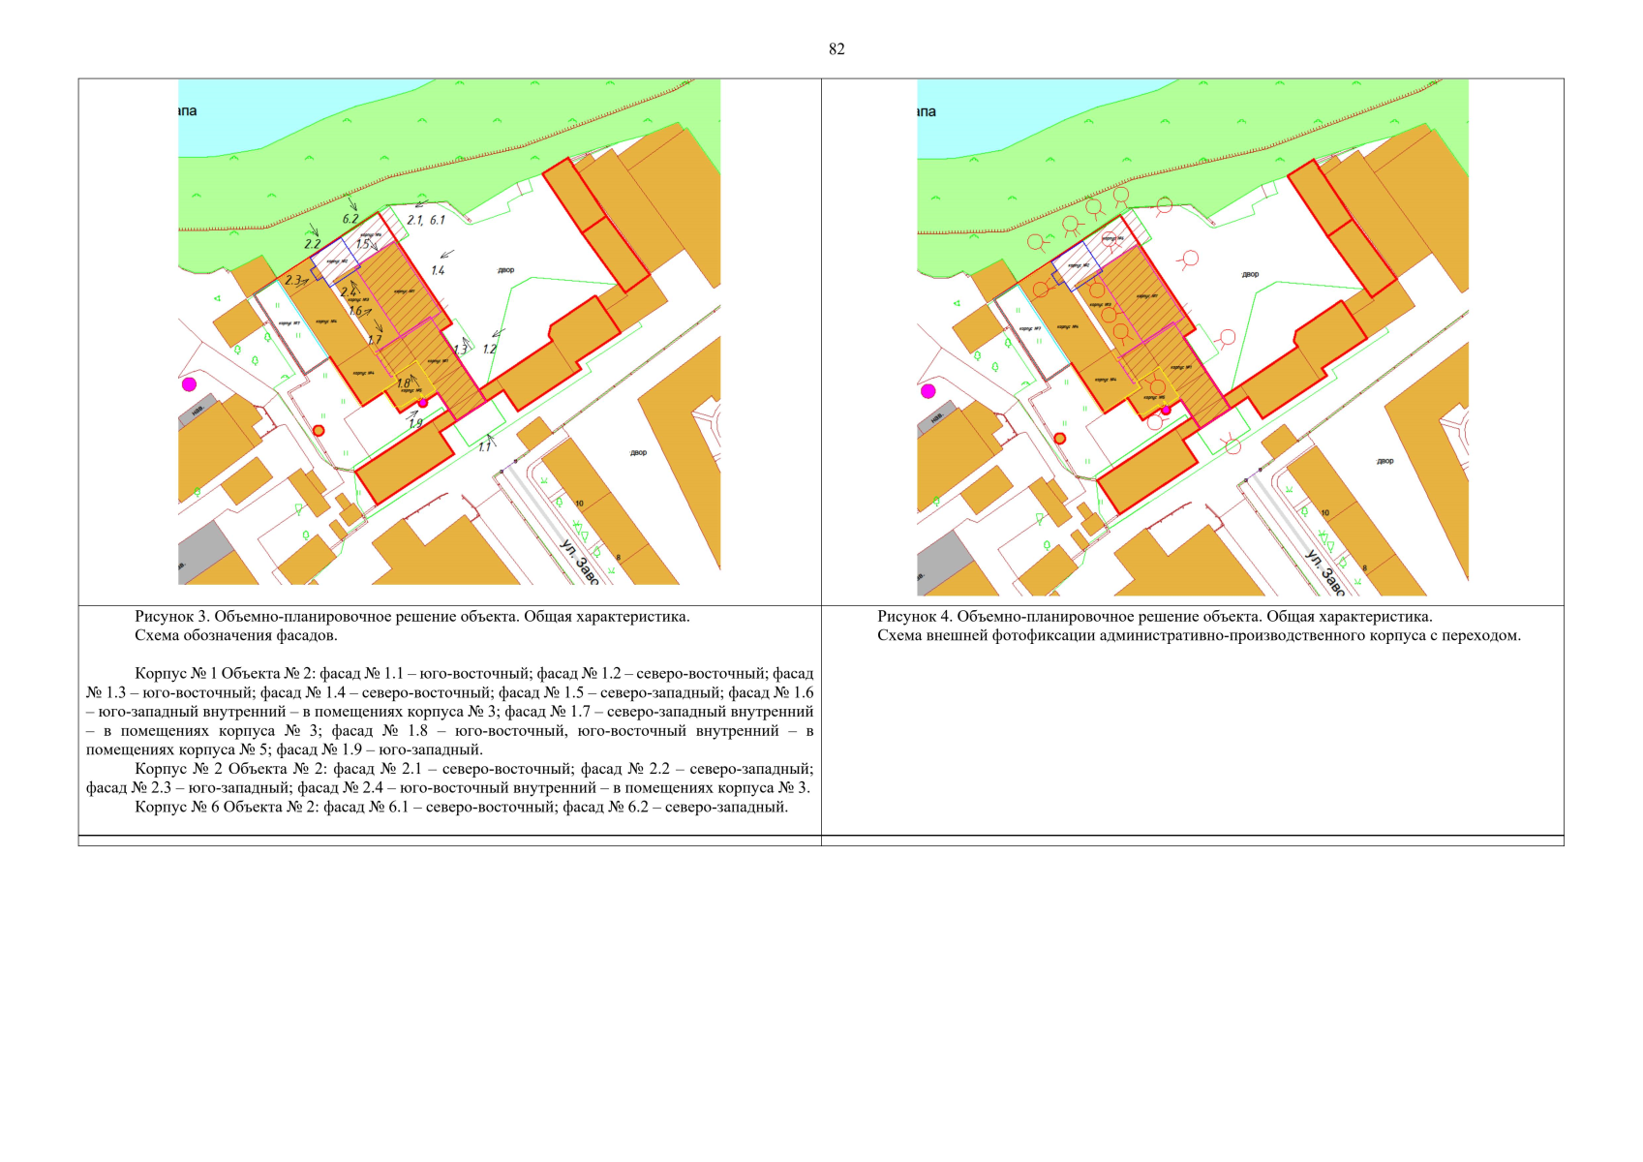
Task: Click "Схема обозначения фасадов" subtitle
Action: [236, 636]
